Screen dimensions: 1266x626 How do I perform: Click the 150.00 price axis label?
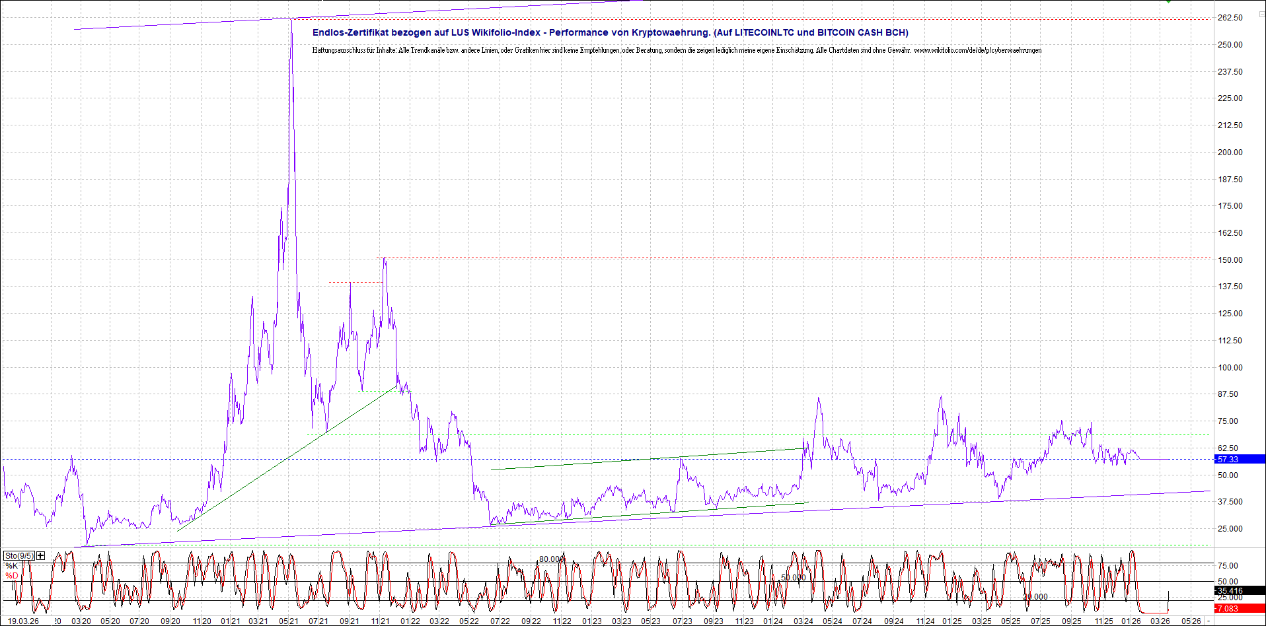pos(1230,260)
